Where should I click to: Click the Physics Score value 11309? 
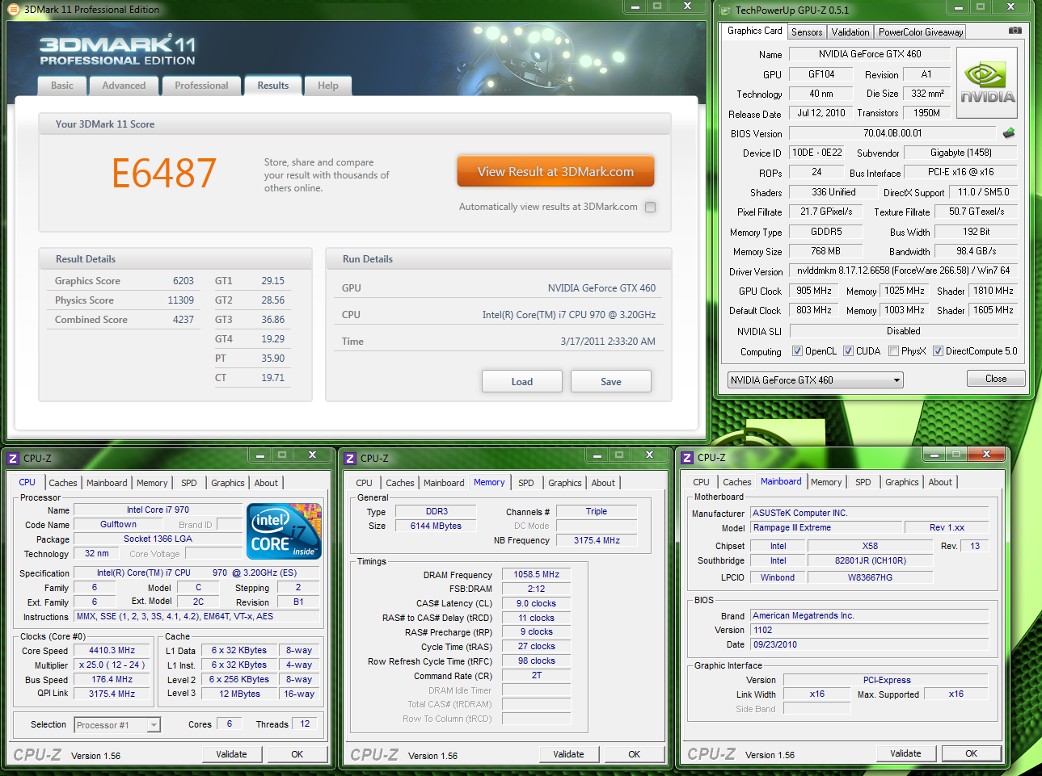pyautogui.click(x=181, y=300)
